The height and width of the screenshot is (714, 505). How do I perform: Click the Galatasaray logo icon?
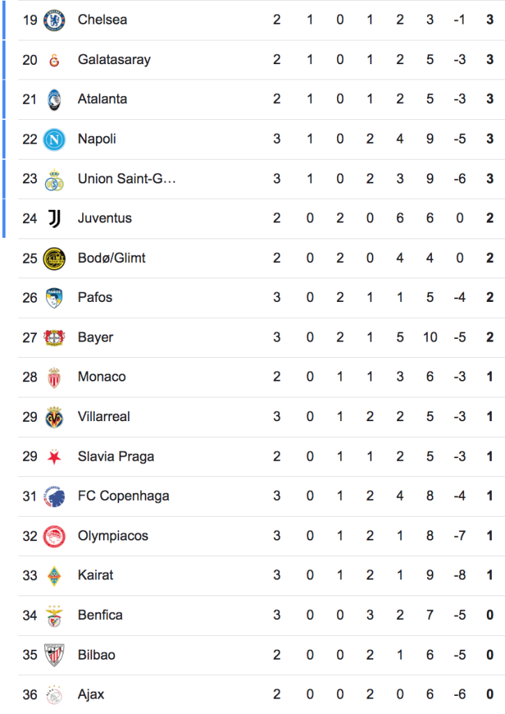point(54,60)
